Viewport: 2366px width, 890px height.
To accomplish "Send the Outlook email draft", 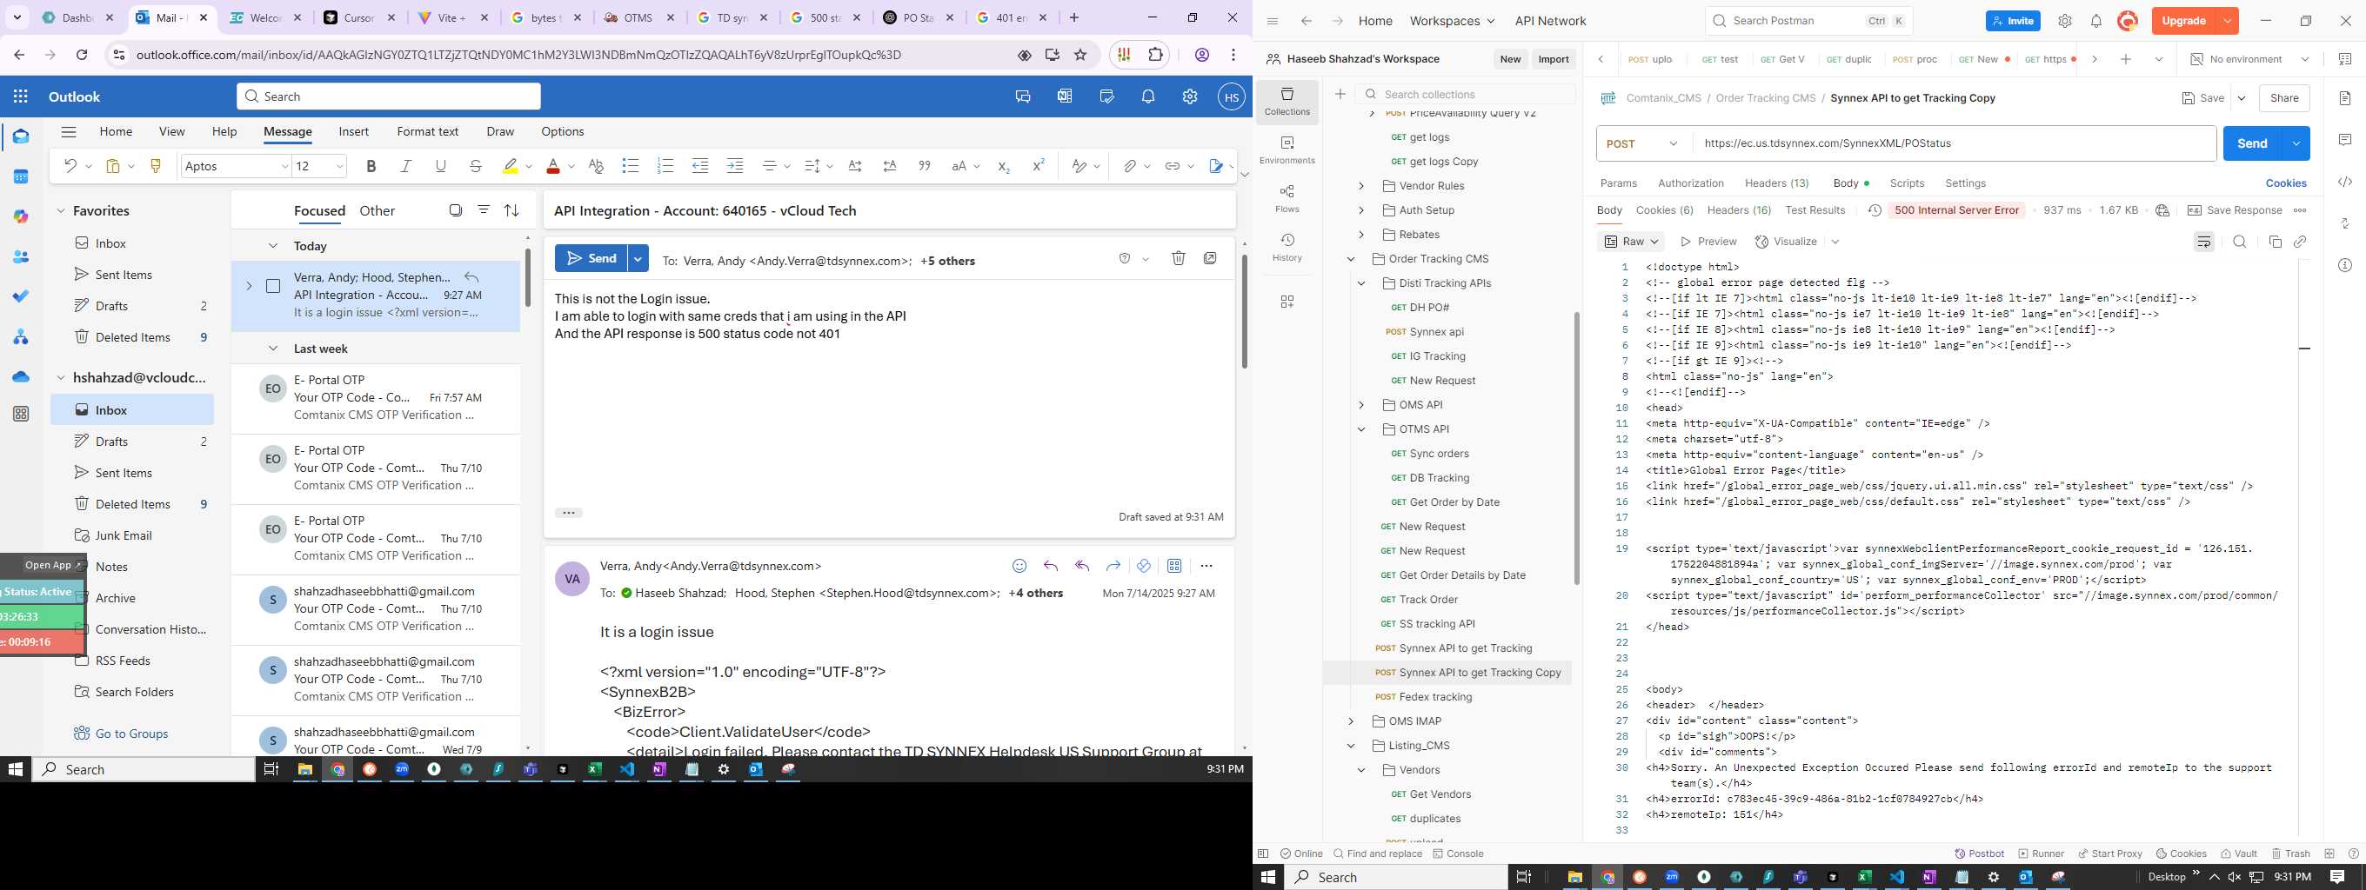I will pos(591,259).
